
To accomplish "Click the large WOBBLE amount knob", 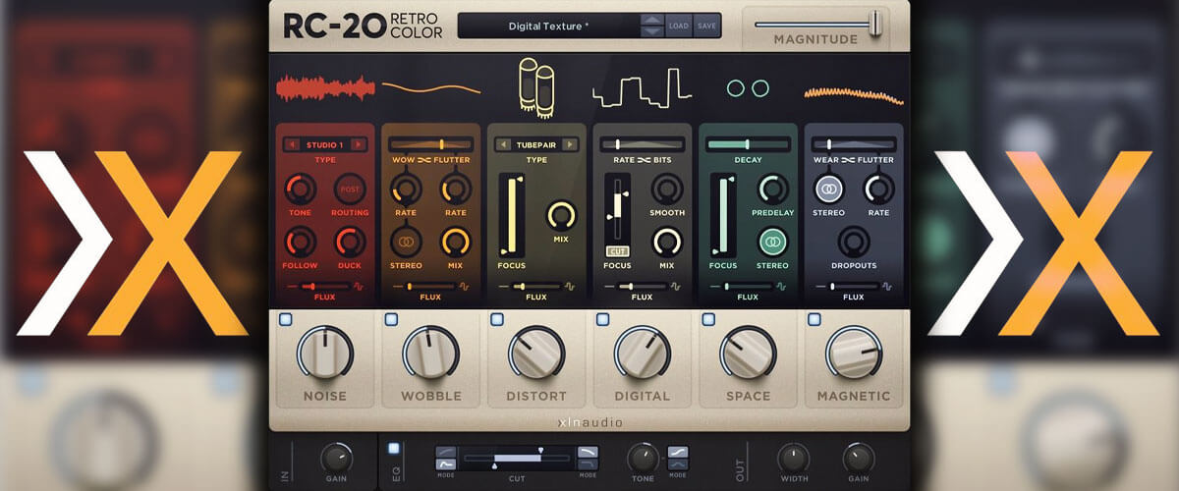I will (431, 354).
